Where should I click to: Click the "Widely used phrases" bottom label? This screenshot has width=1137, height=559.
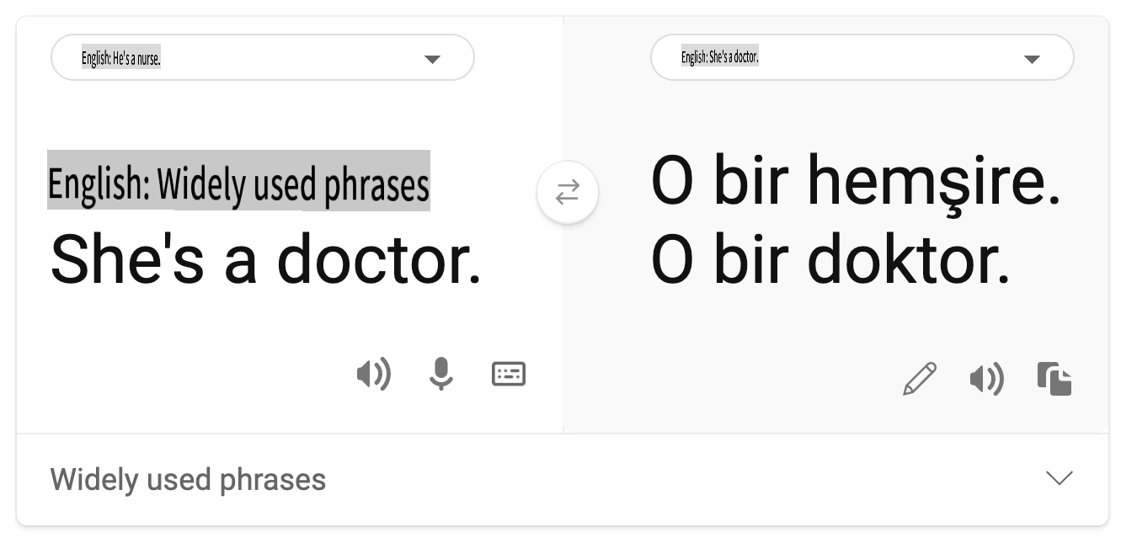pyautogui.click(x=188, y=480)
